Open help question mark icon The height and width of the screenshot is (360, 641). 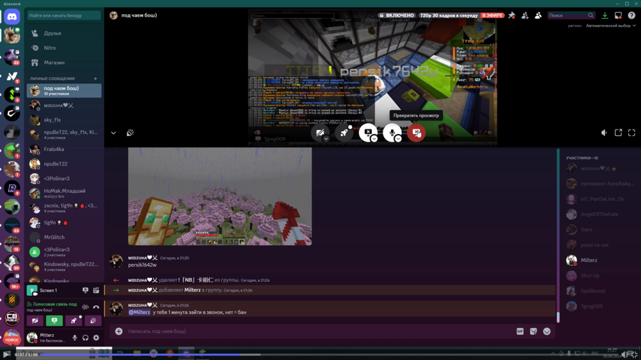click(x=631, y=15)
